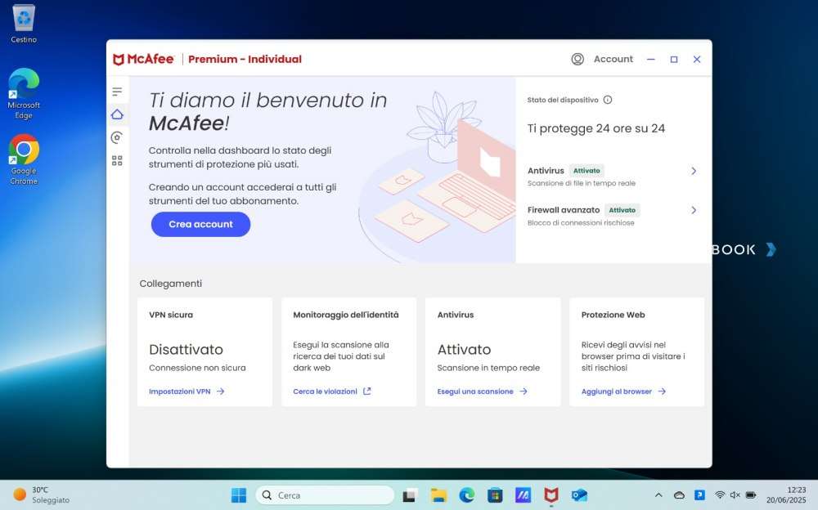This screenshot has width=818, height=510.
Task: Click Blocco di connessioni rischiose text
Action: [581, 222]
